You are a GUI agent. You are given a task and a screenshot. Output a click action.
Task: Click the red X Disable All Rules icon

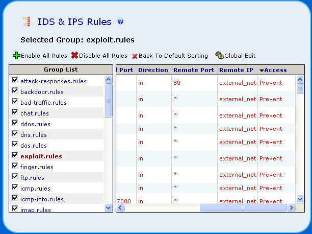click(x=75, y=55)
